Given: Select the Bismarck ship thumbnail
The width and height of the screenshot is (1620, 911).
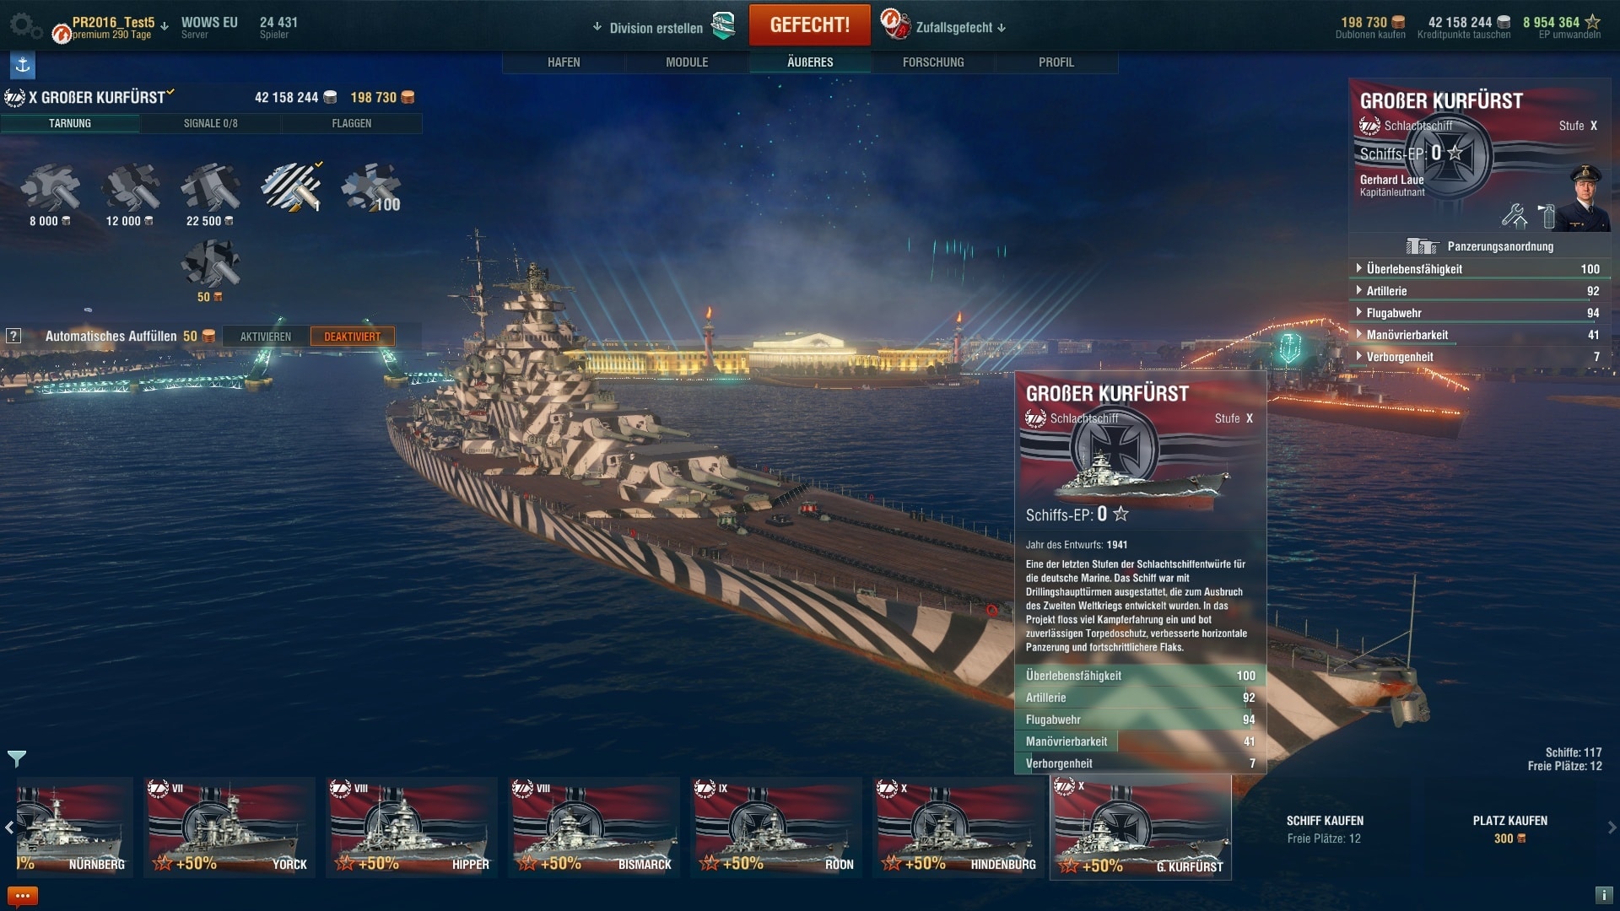Looking at the screenshot, I should (x=595, y=827).
